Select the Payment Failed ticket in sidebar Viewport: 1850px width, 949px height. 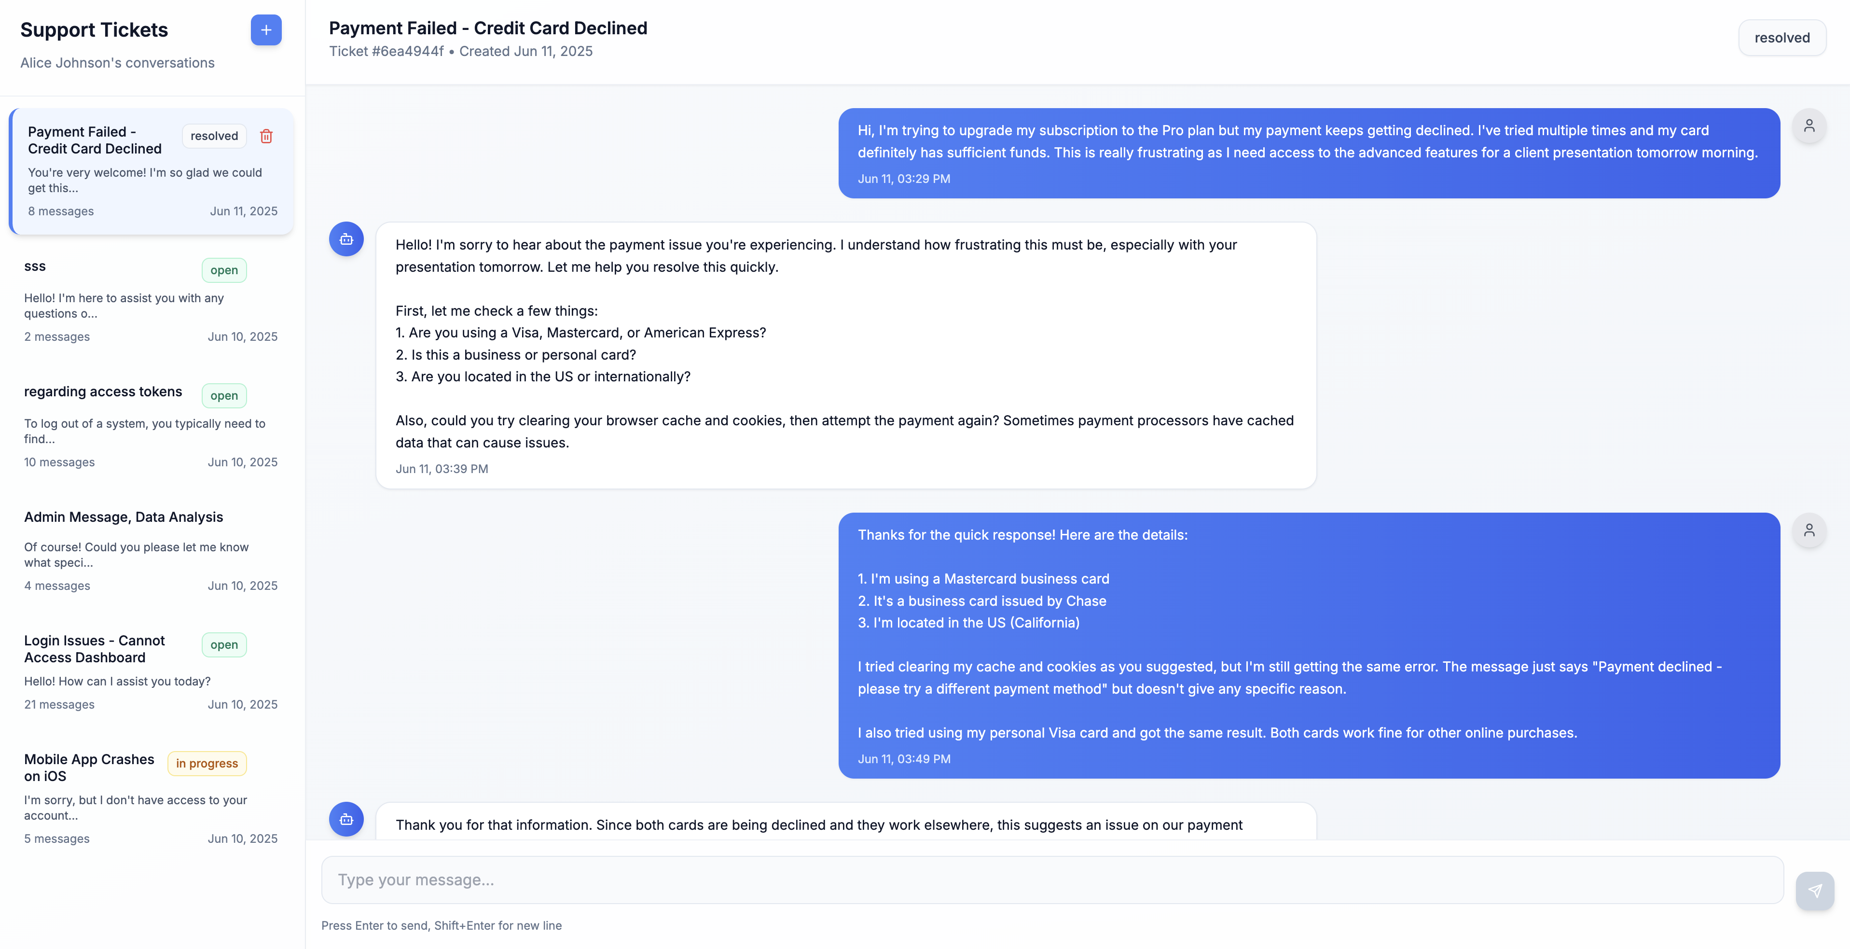[x=151, y=171]
